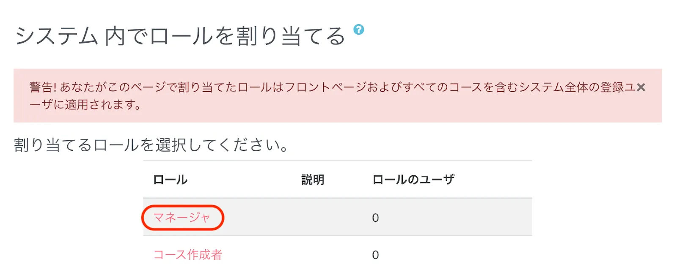677x278 pixels.
Task: Click the ロール column header
Action: [170, 180]
